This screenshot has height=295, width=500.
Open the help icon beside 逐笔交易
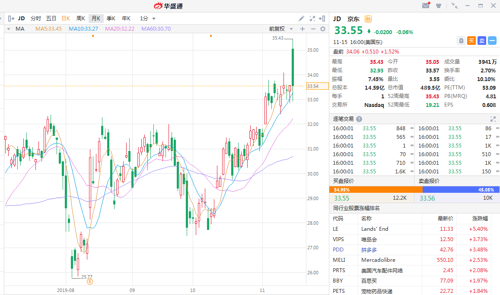tap(359, 119)
